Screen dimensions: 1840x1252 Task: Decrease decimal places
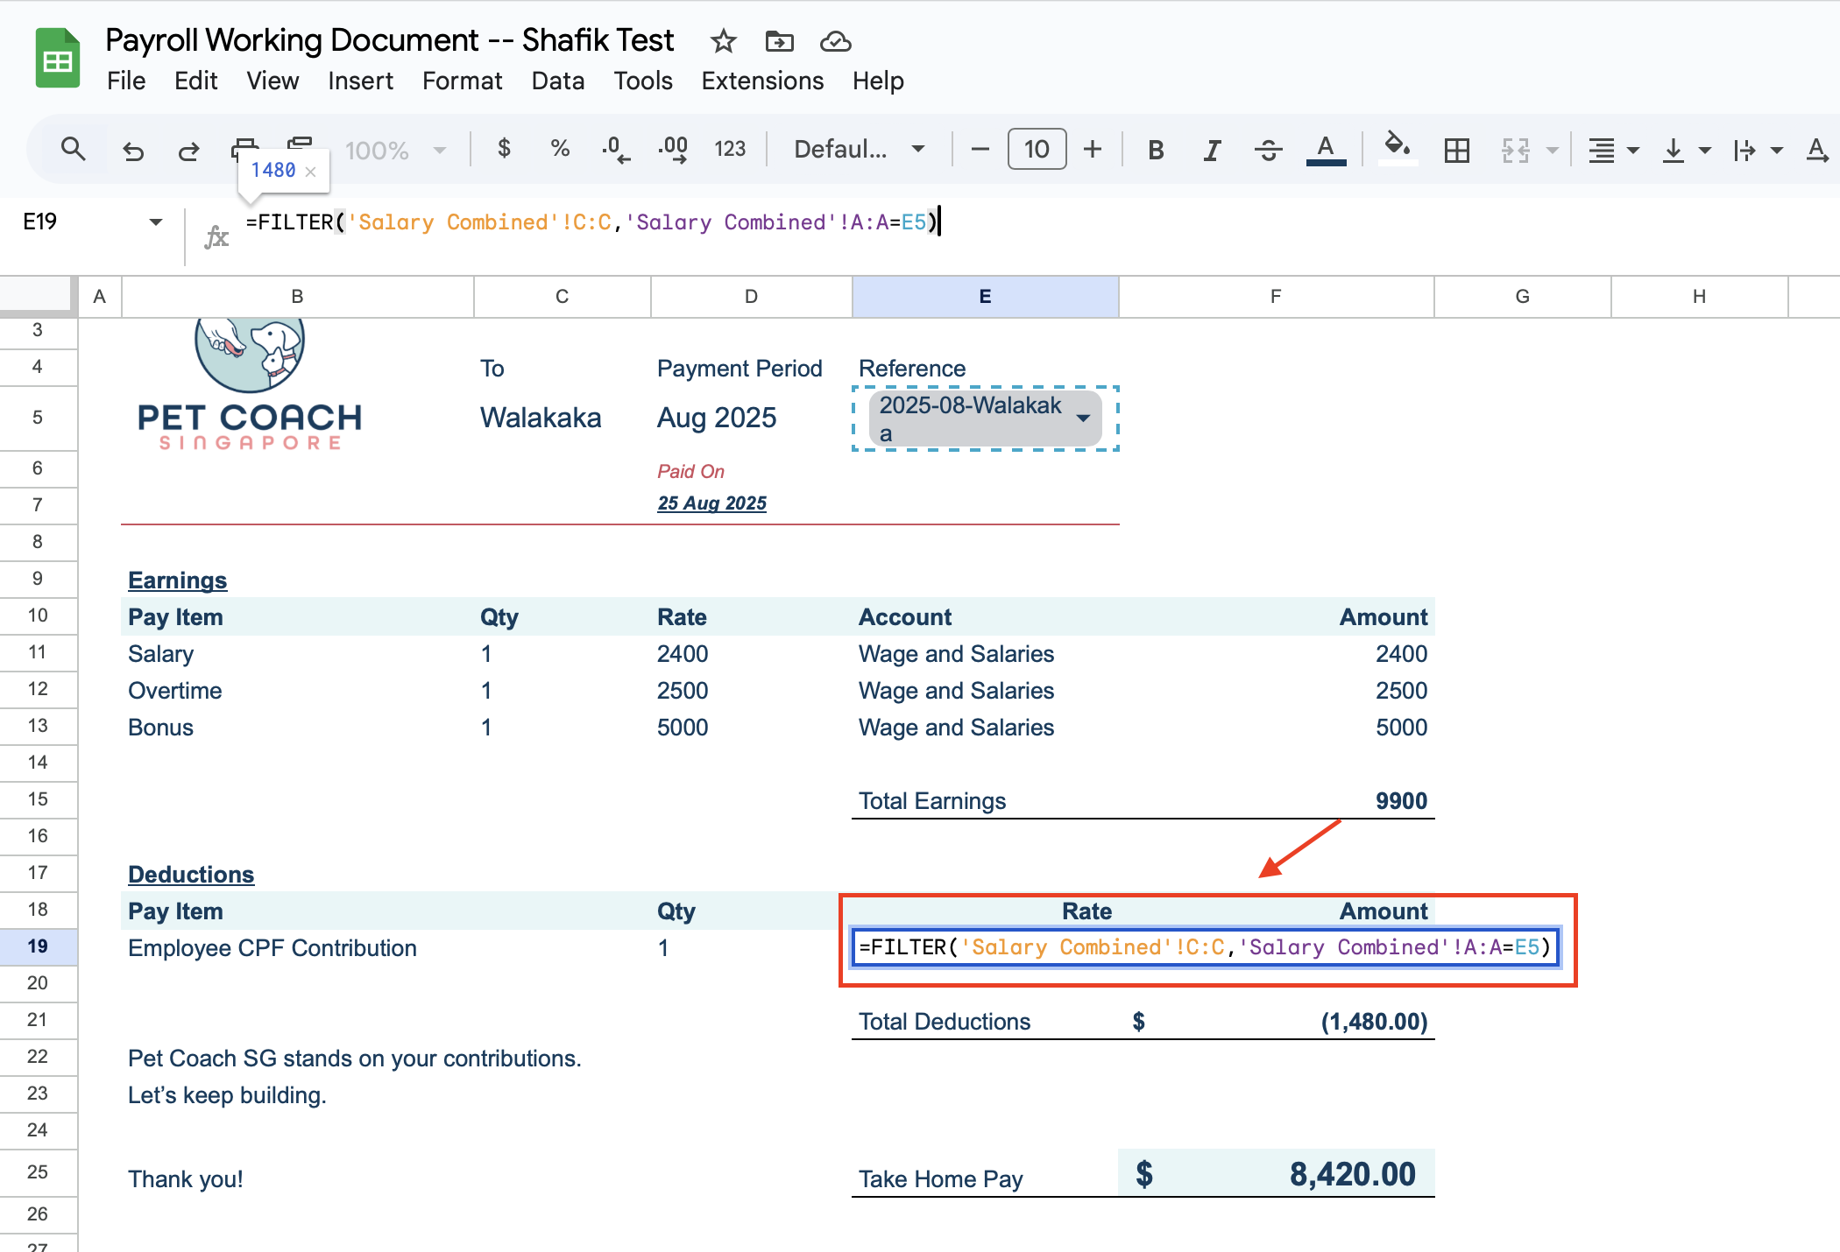coord(615,150)
